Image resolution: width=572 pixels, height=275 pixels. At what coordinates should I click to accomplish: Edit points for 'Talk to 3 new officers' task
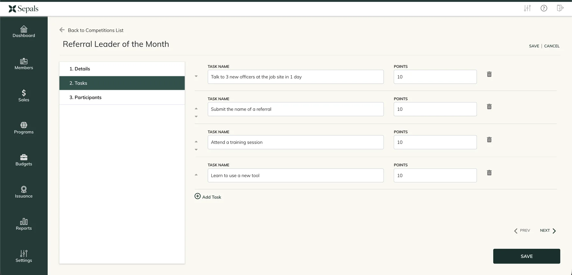point(435,77)
